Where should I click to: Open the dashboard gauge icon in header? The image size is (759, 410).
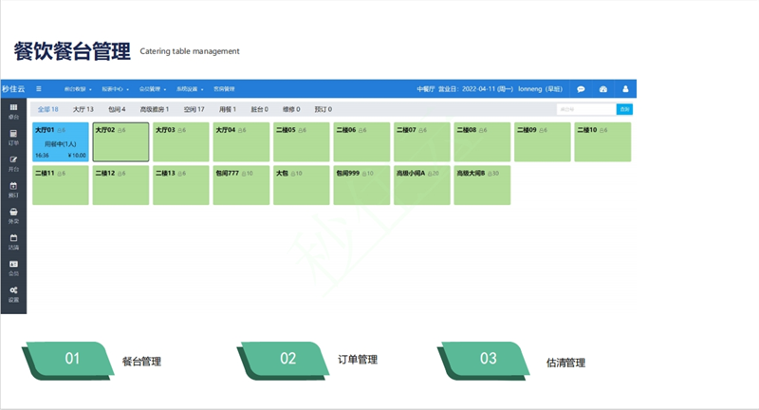click(x=602, y=88)
